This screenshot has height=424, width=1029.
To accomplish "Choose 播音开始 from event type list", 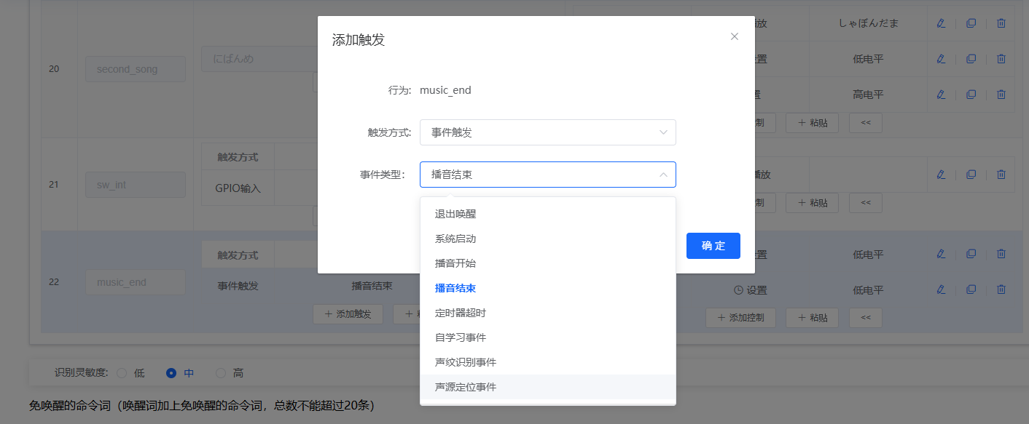I will coord(548,263).
